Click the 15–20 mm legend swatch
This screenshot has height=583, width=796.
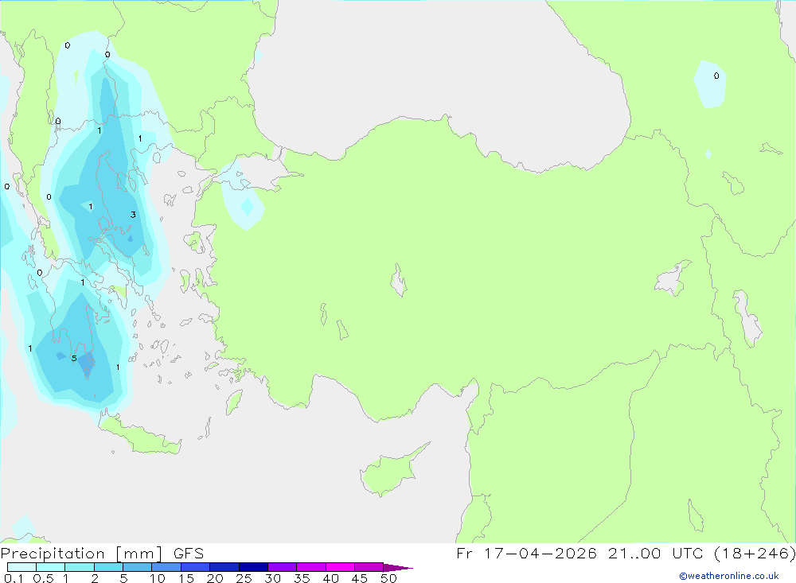click(196, 567)
